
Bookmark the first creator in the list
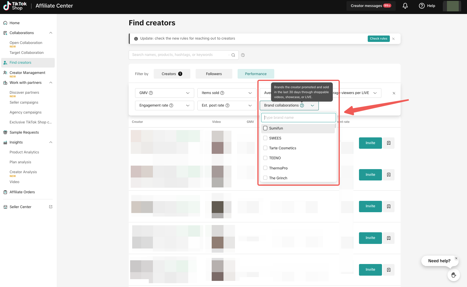(389, 143)
